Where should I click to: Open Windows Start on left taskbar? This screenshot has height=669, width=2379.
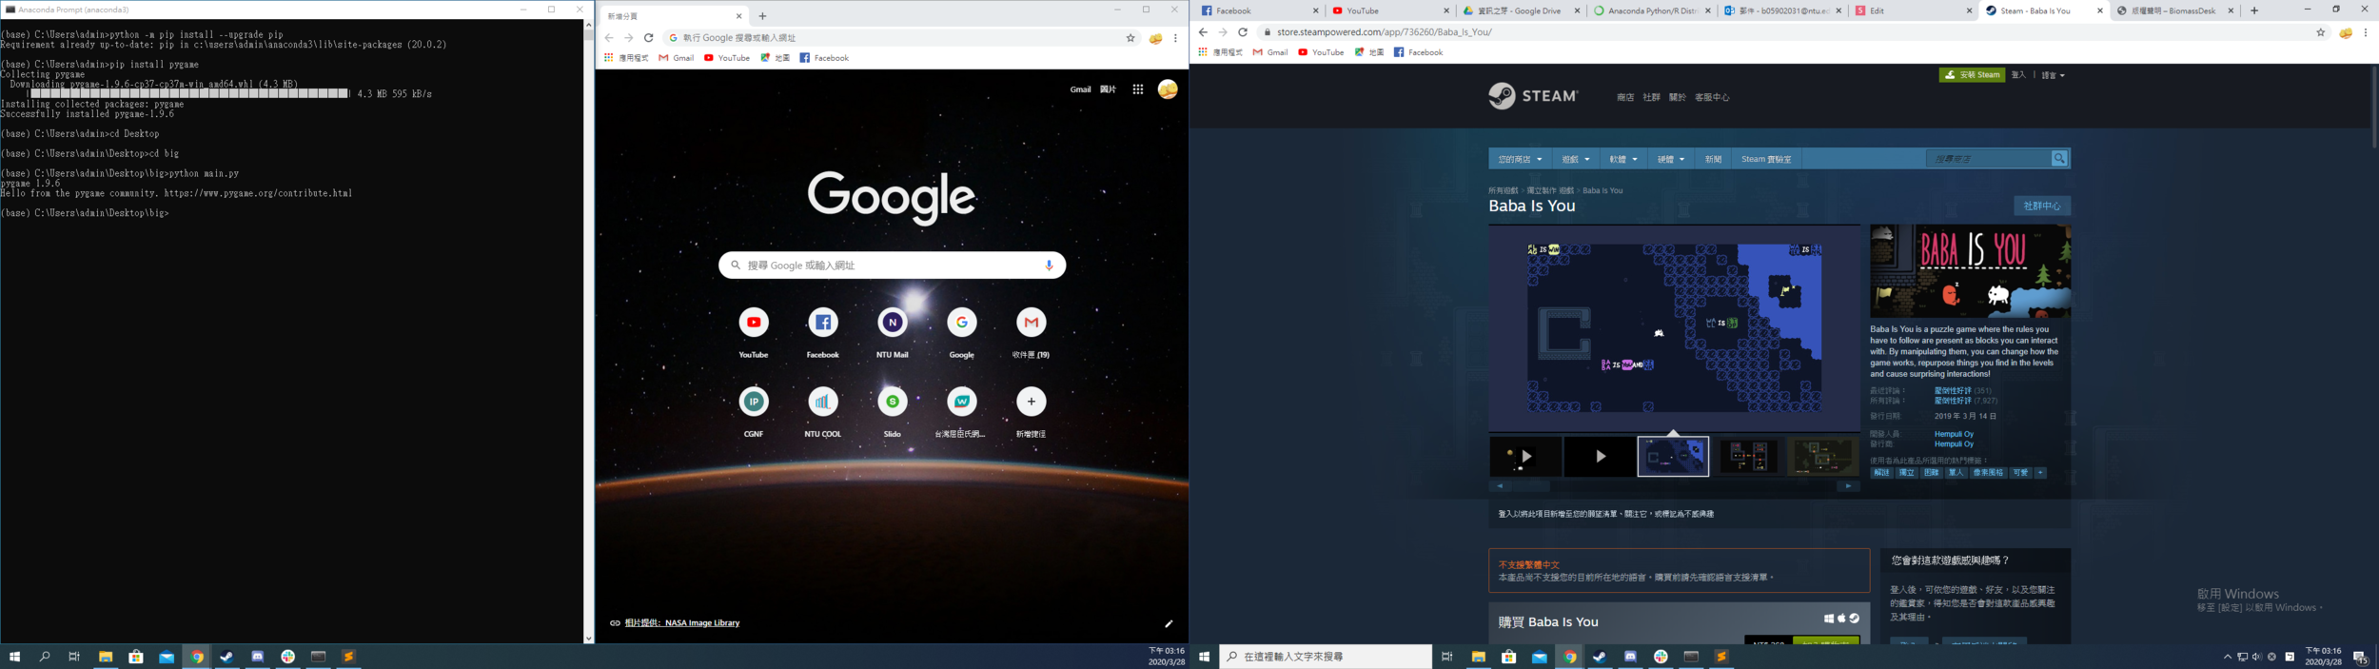[x=14, y=657]
